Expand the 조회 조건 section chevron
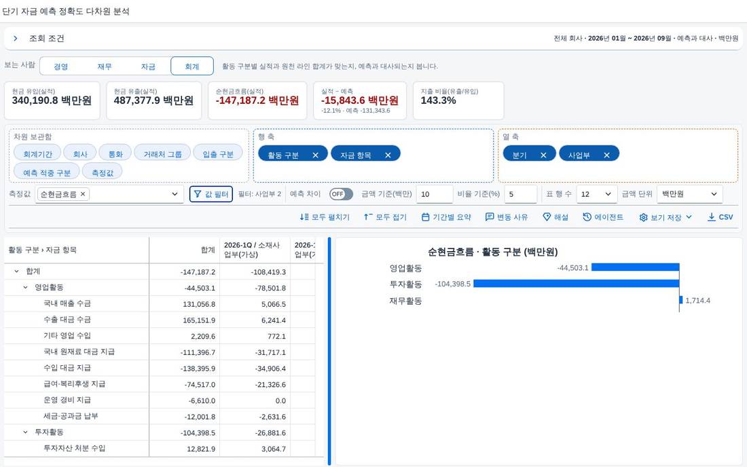 pos(15,39)
